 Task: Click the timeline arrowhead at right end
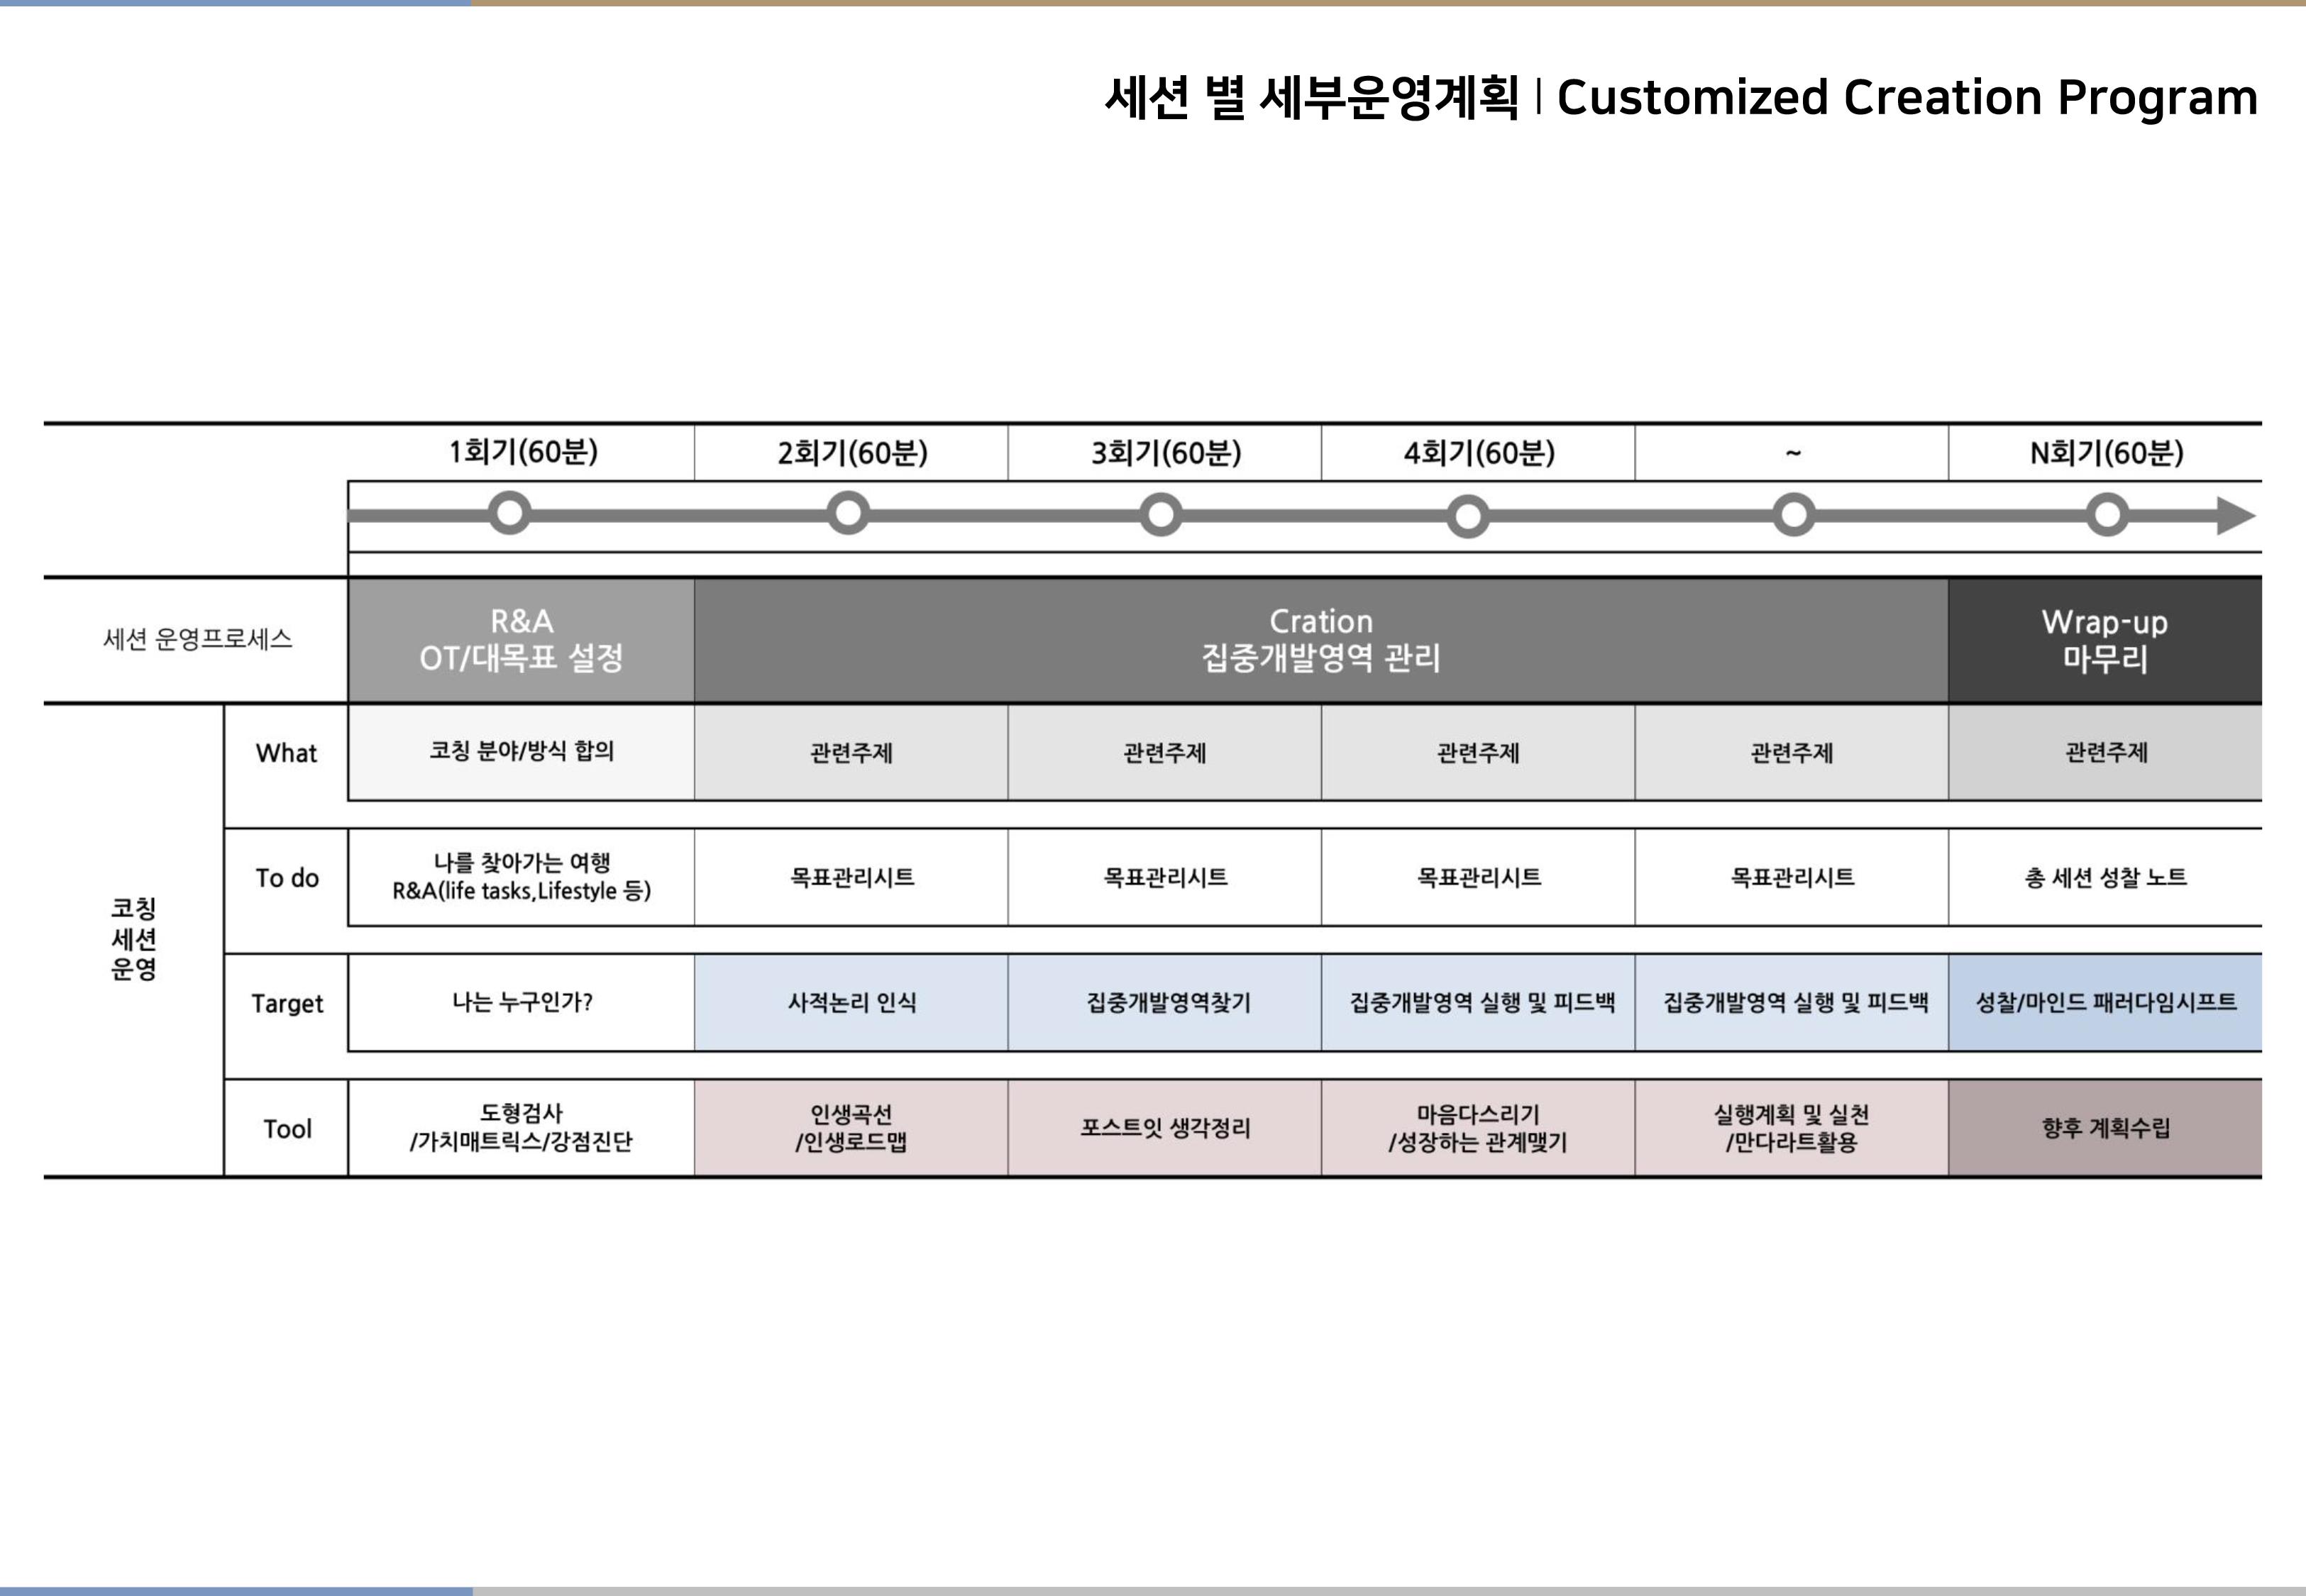(2234, 516)
